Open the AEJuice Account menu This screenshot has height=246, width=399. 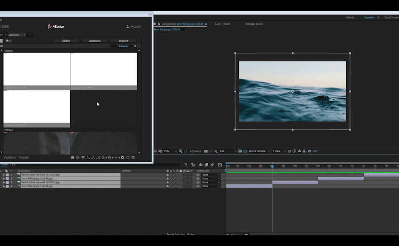point(134,26)
